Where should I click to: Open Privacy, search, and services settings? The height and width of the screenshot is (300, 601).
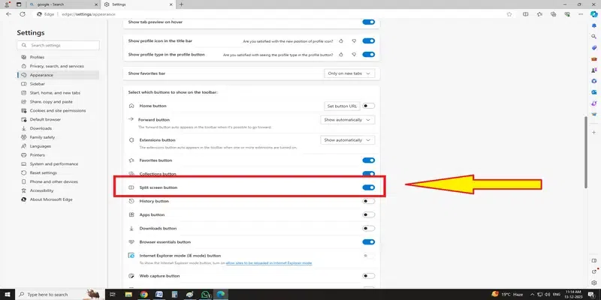point(58,66)
